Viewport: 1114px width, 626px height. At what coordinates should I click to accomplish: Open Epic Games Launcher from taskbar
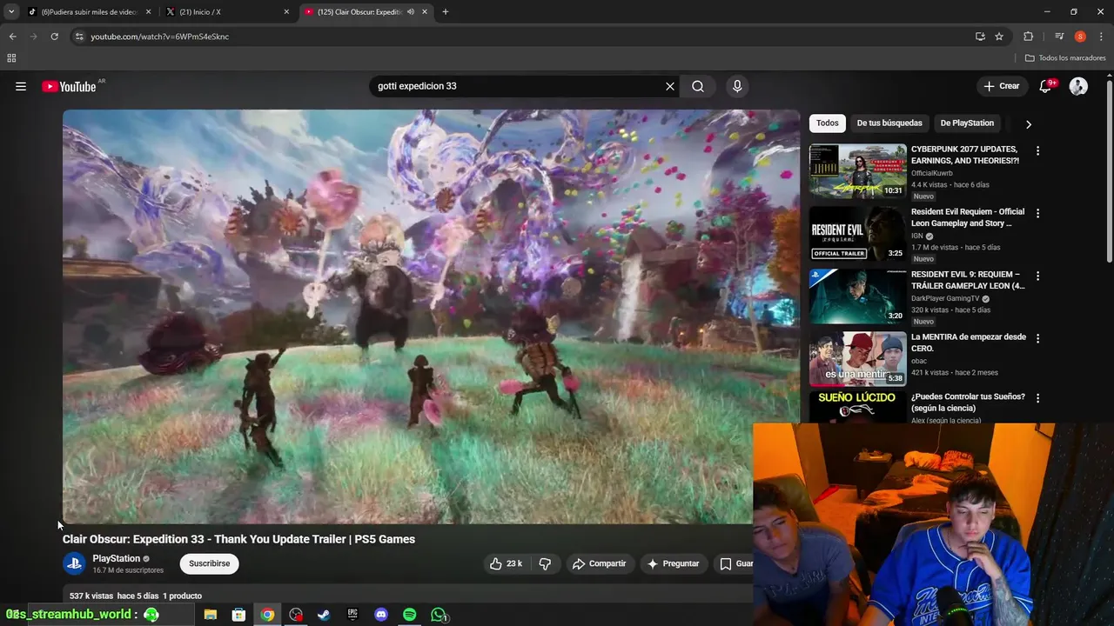[352, 615]
